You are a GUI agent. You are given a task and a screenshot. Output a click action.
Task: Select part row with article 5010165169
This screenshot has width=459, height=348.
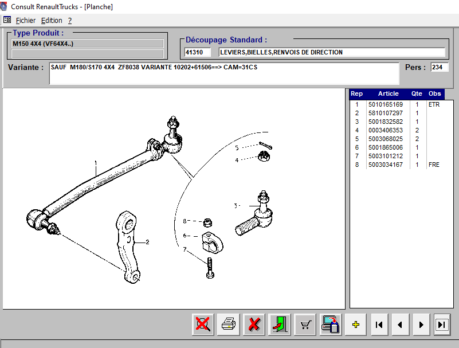click(386, 105)
